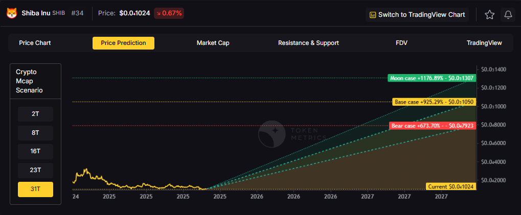The height and width of the screenshot is (215, 521).
Task: Click the Shiba Inu name text
Action: click(36, 14)
